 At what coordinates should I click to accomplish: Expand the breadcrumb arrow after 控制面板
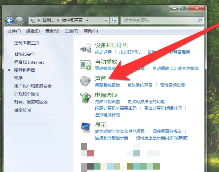coord(58,21)
